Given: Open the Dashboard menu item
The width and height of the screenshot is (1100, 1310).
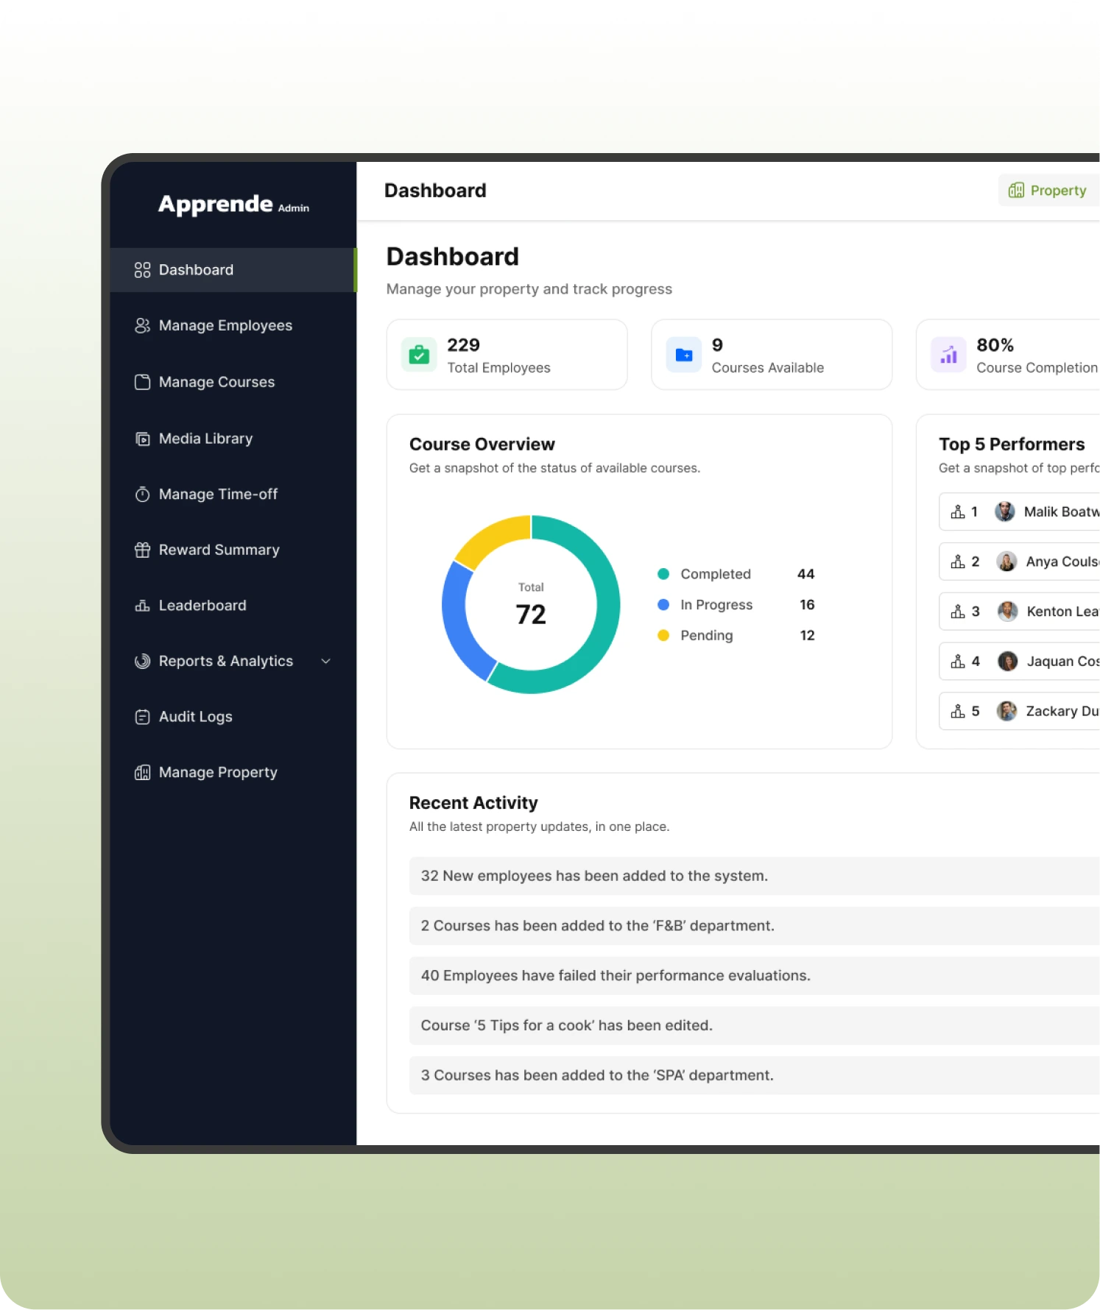Looking at the screenshot, I should point(232,270).
